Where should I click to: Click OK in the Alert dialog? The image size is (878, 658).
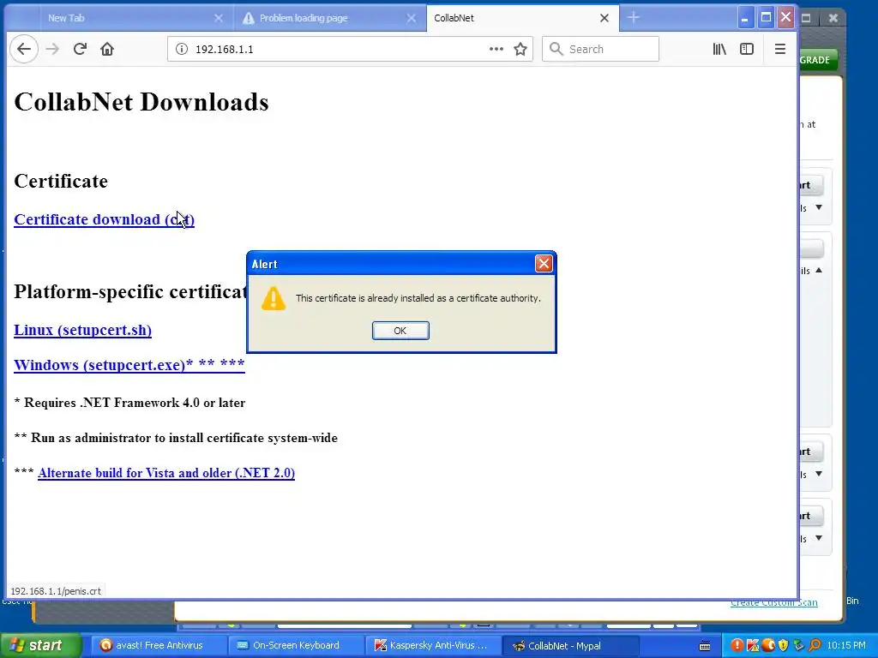(x=400, y=331)
